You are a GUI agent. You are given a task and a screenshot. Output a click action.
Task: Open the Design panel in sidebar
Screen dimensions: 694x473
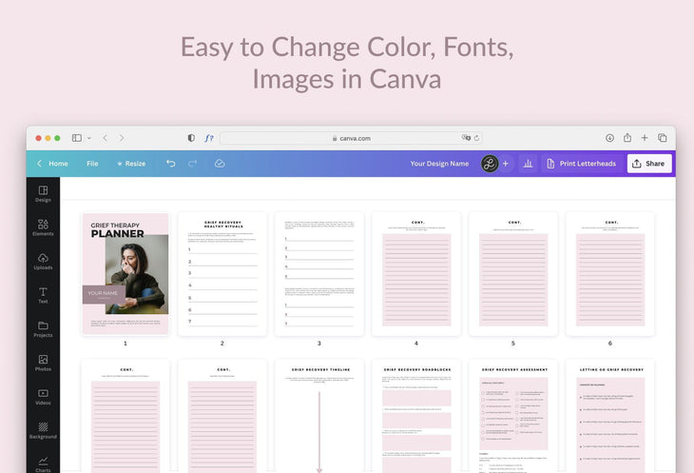[43, 193]
